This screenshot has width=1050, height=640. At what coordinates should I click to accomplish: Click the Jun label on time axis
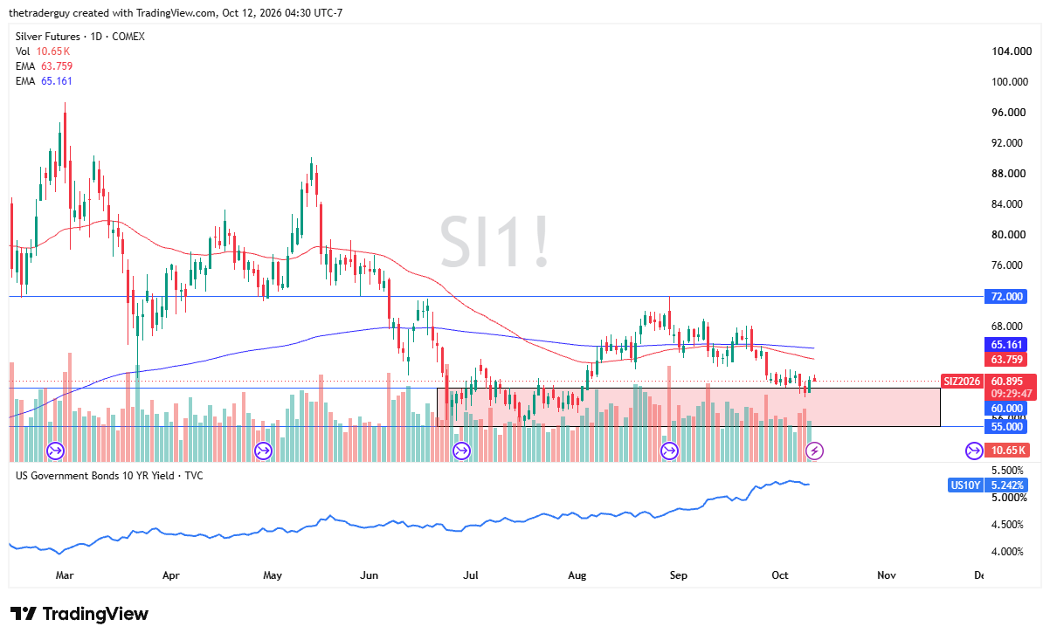369,576
